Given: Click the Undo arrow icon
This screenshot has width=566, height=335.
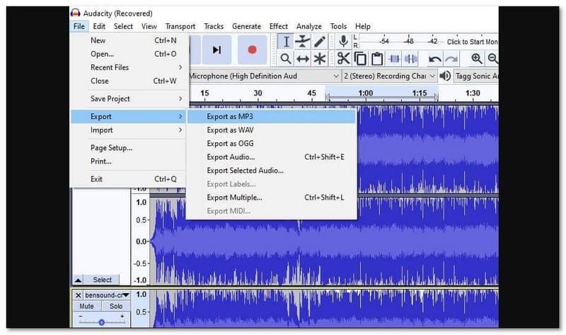Looking at the screenshot, I should pyautogui.click(x=434, y=59).
